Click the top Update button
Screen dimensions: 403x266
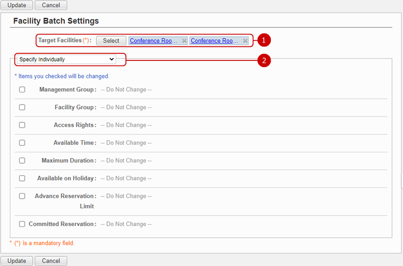pos(17,5)
